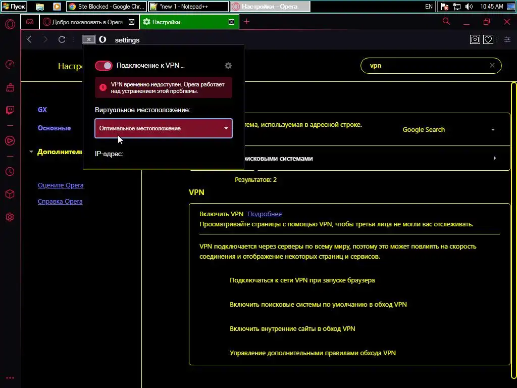Open VPN popup settings gear
Image resolution: width=517 pixels, height=388 pixels.
click(x=228, y=66)
